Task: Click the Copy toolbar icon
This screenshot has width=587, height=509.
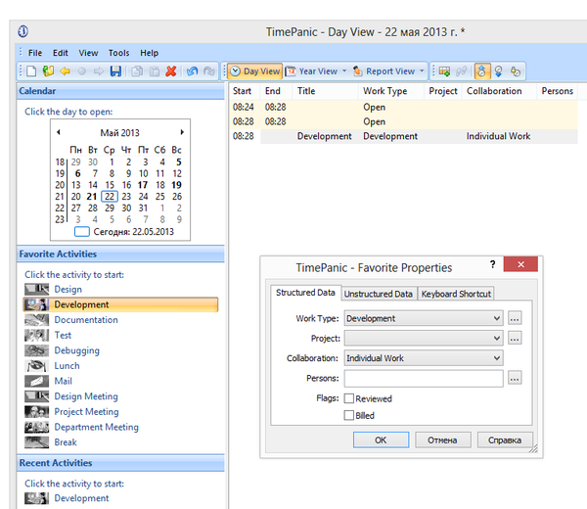Action: (x=137, y=71)
